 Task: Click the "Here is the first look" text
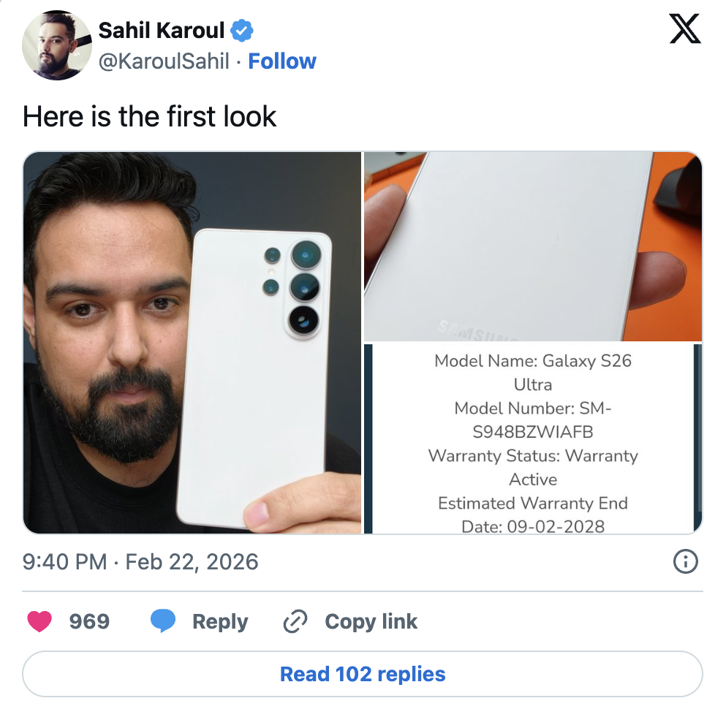pyautogui.click(x=150, y=117)
